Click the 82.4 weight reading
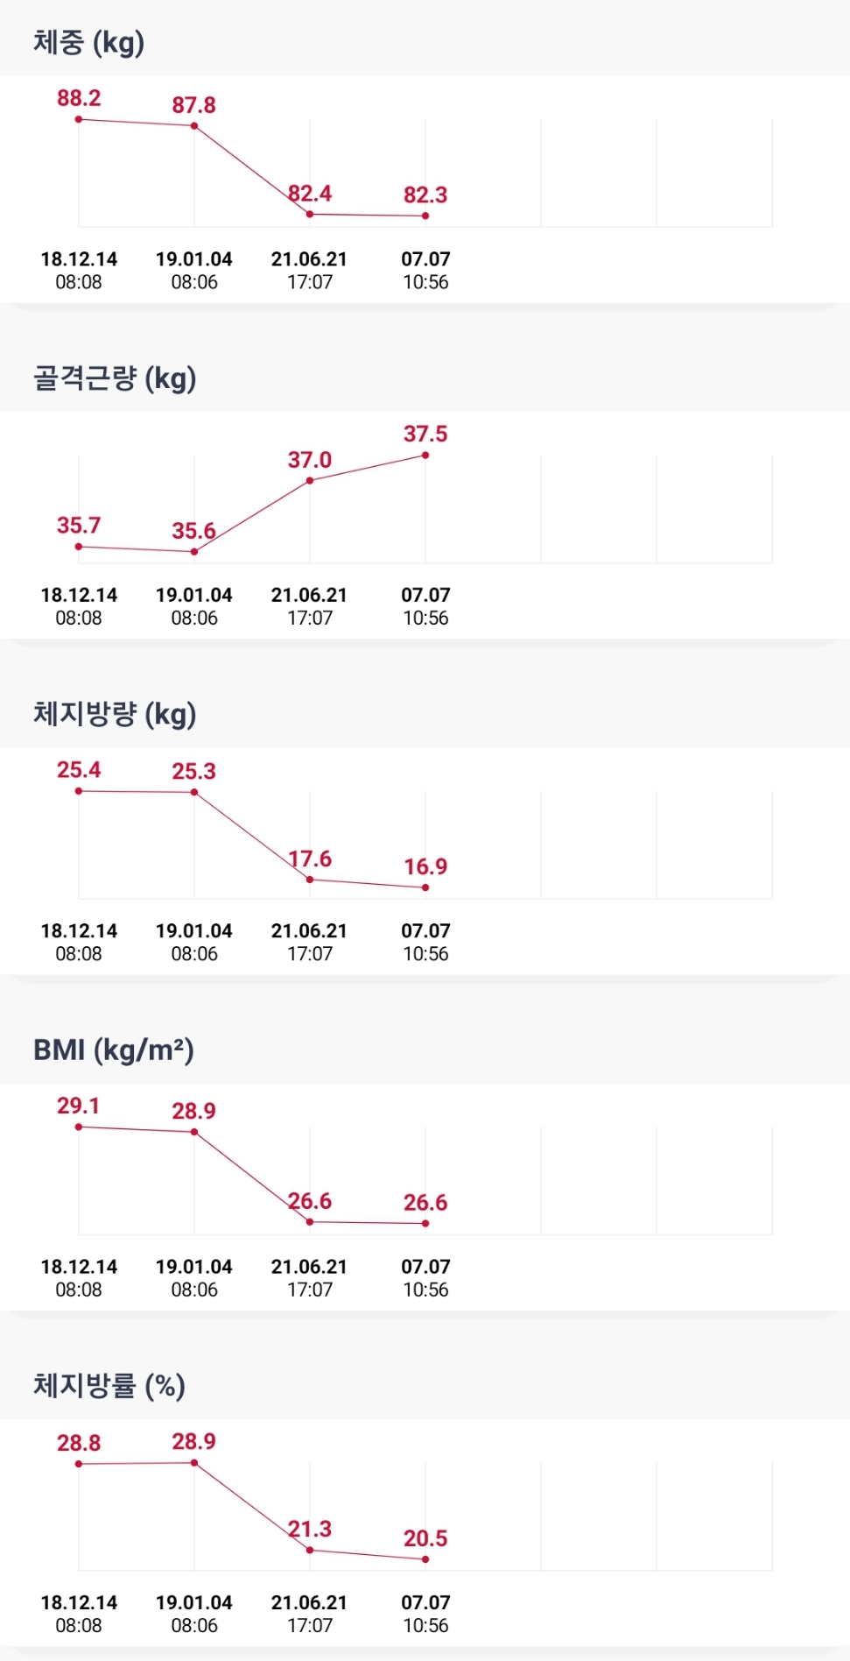 tap(310, 194)
